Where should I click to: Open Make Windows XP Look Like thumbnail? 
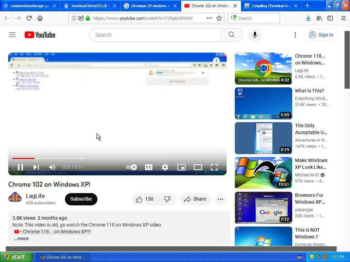(x=264, y=173)
